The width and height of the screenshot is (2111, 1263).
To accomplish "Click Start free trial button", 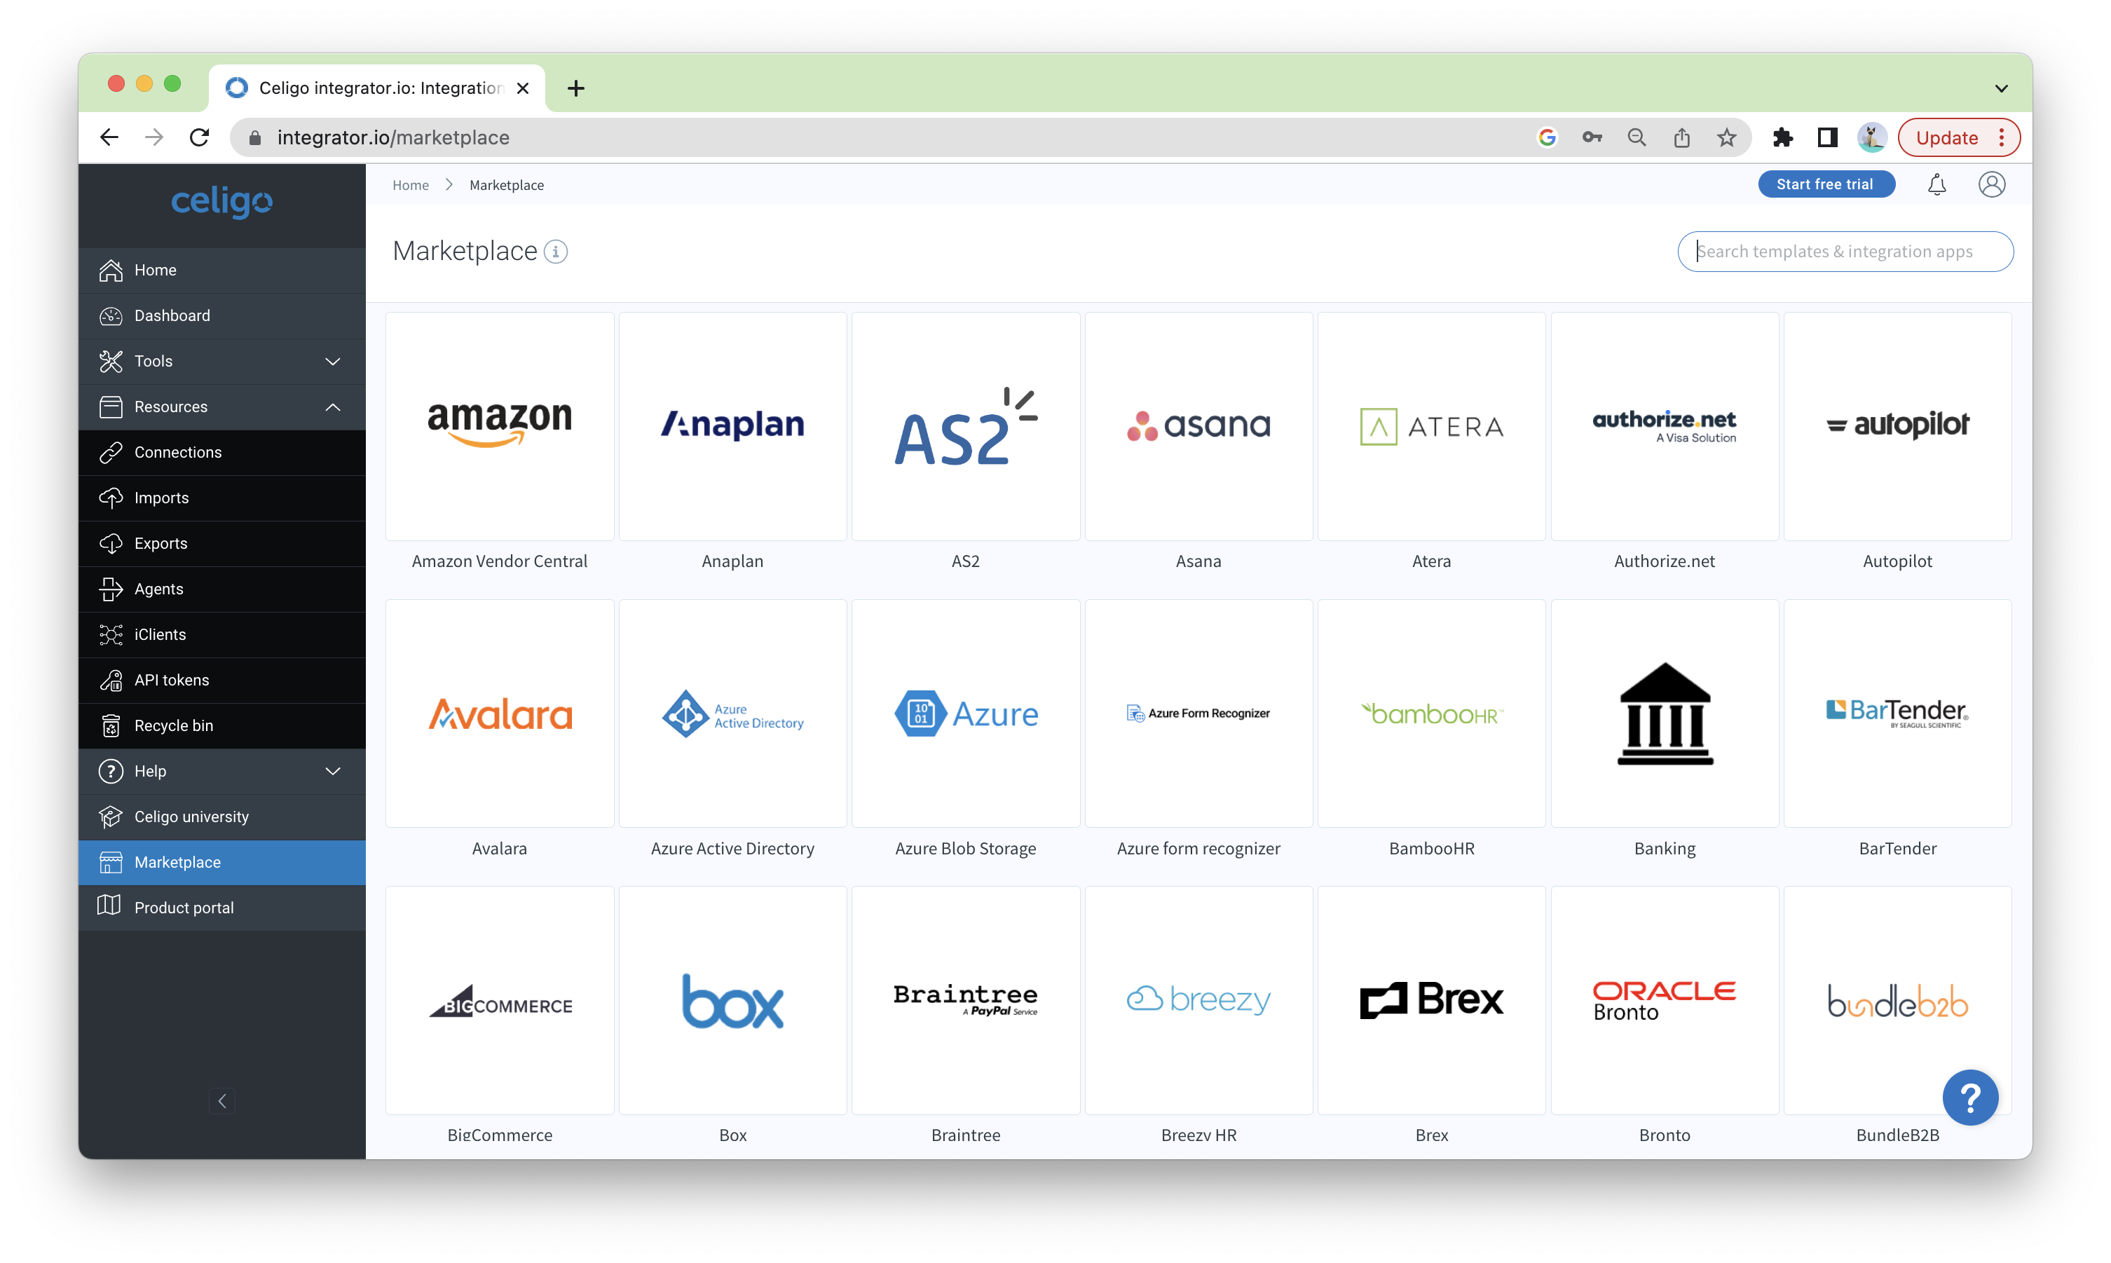I will pyautogui.click(x=1827, y=185).
